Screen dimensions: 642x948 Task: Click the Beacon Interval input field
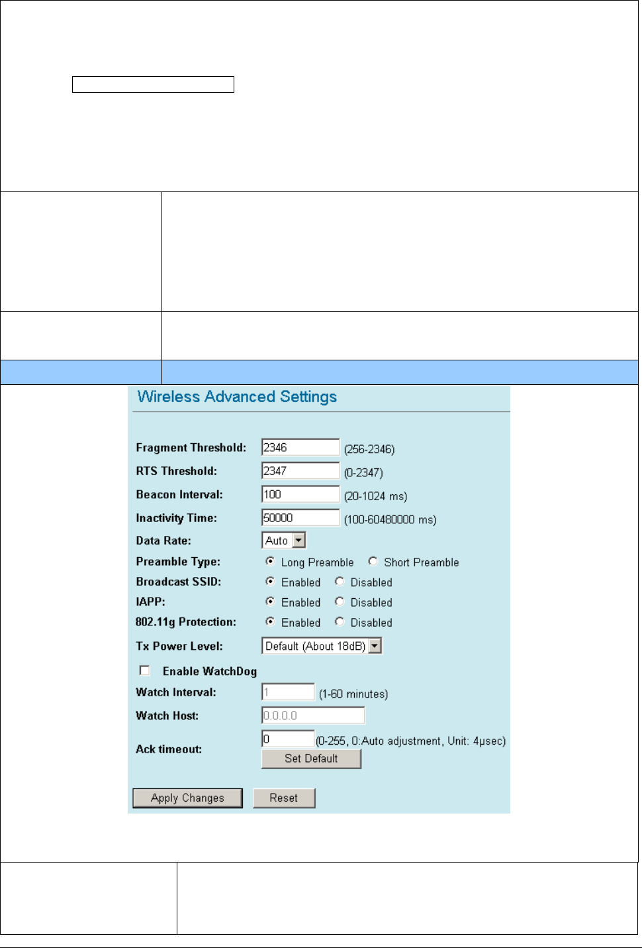pos(300,494)
